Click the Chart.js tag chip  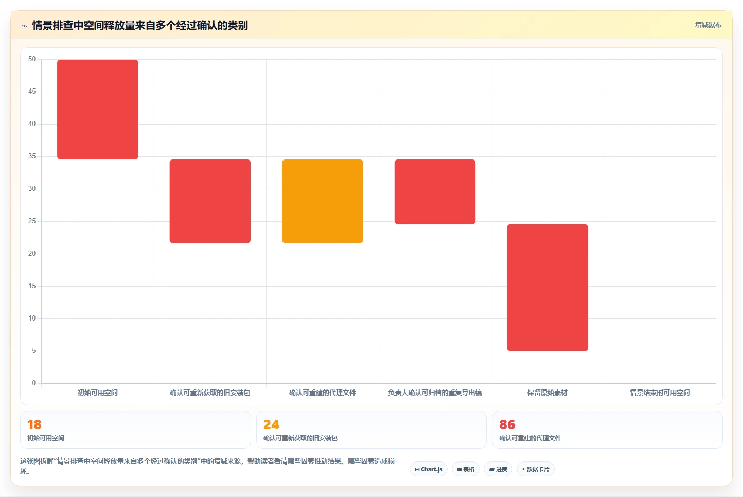coord(429,469)
